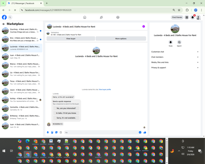Select the Messenger | Facebook browser tab

[x=25, y=3]
